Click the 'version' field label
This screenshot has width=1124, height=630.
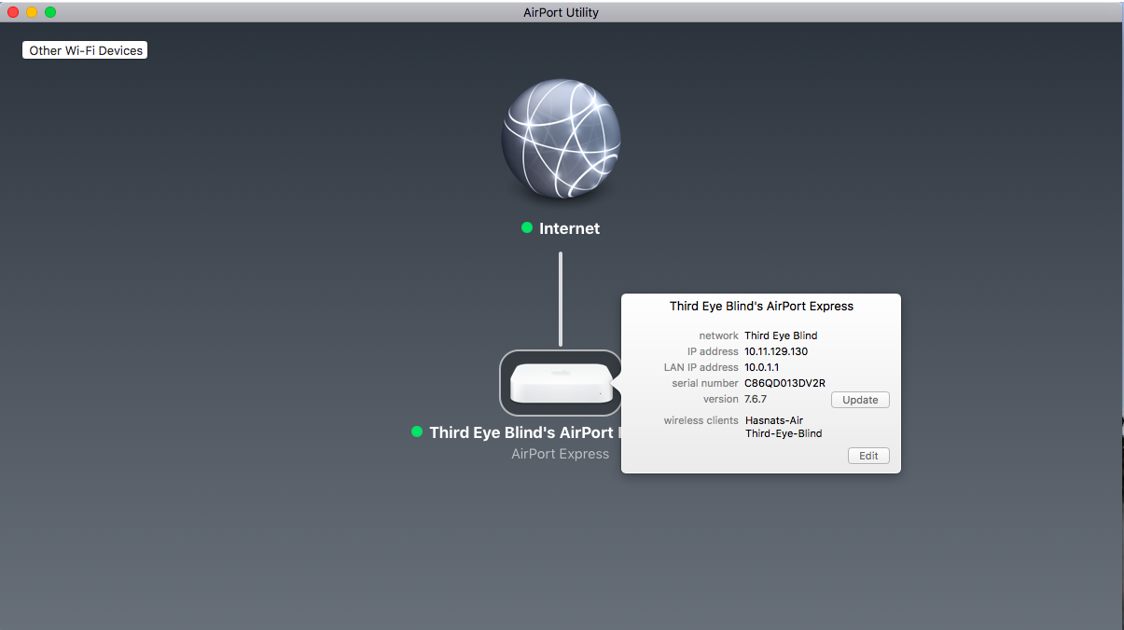(721, 399)
